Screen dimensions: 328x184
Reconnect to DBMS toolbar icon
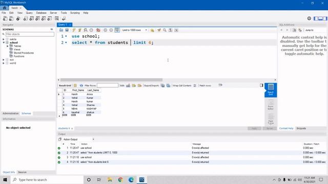coord(64,18)
